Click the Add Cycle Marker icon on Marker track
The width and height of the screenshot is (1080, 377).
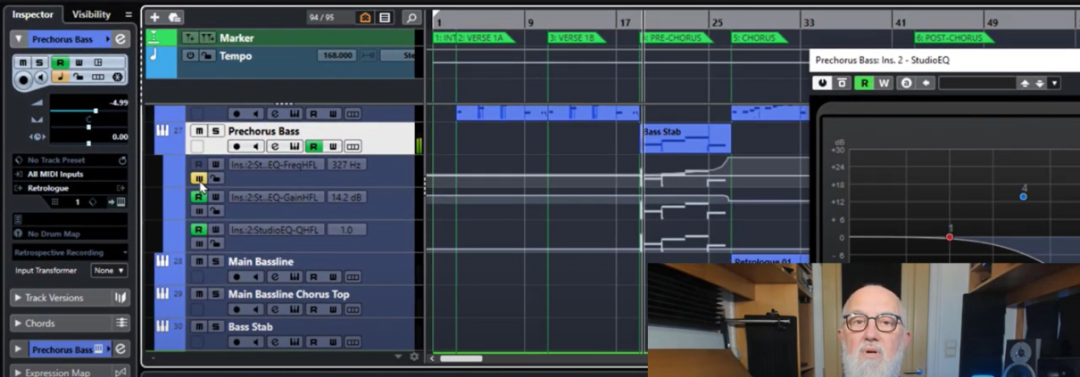pos(207,37)
